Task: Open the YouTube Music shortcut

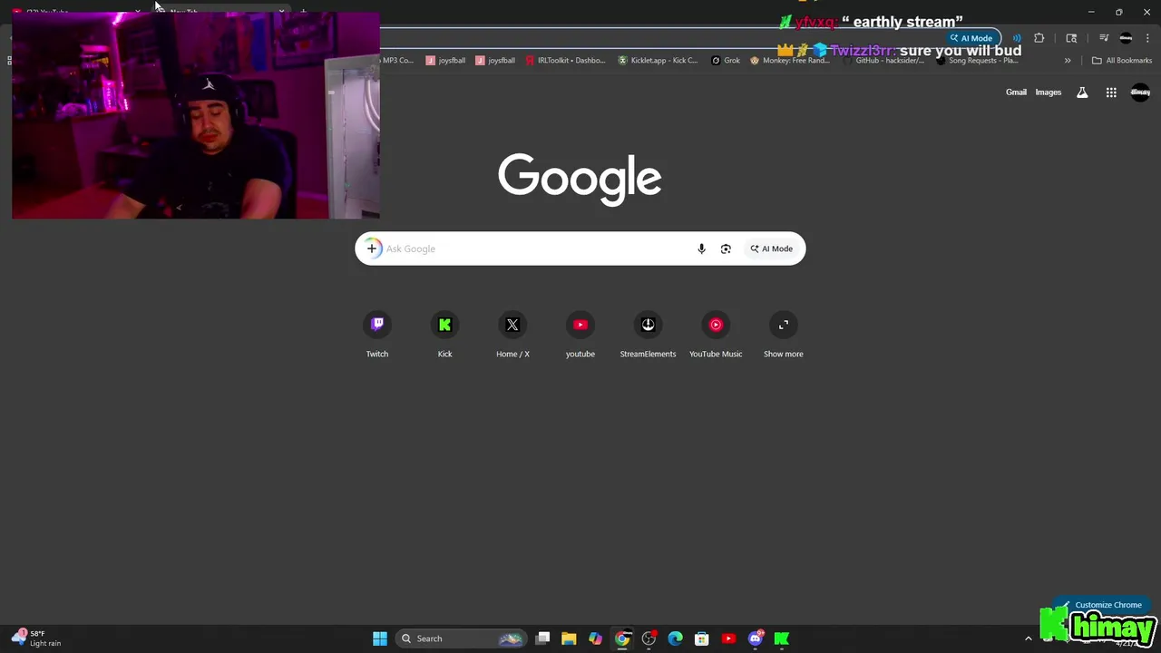Action: click(x=716, y=336)
